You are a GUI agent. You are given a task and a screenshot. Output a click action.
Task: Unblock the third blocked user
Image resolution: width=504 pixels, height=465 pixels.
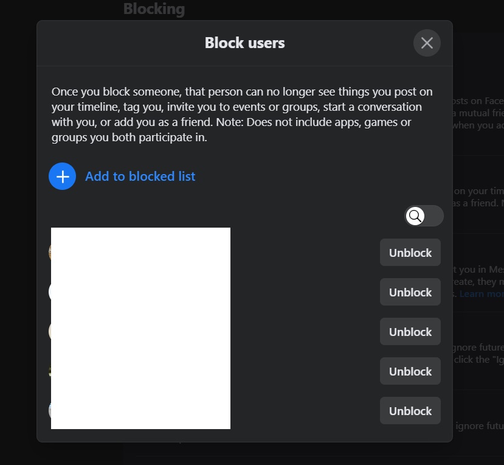point(410,331)
